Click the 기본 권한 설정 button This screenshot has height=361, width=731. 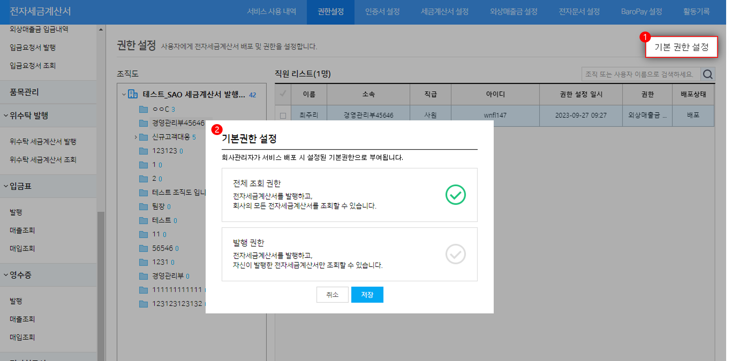[682, 47]
